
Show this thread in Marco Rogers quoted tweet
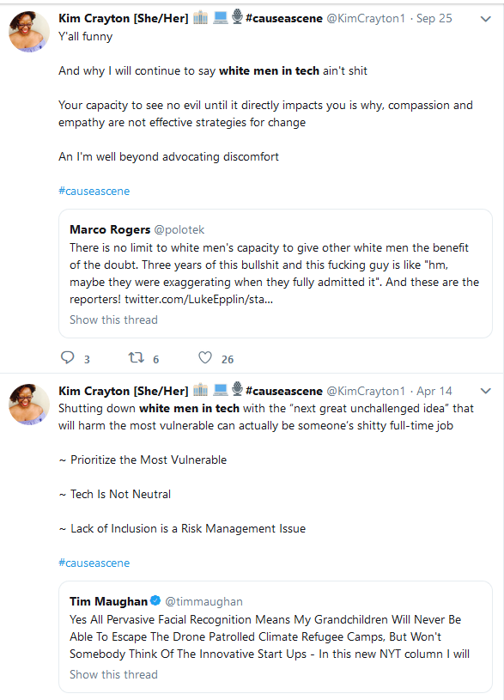point(114,320)
